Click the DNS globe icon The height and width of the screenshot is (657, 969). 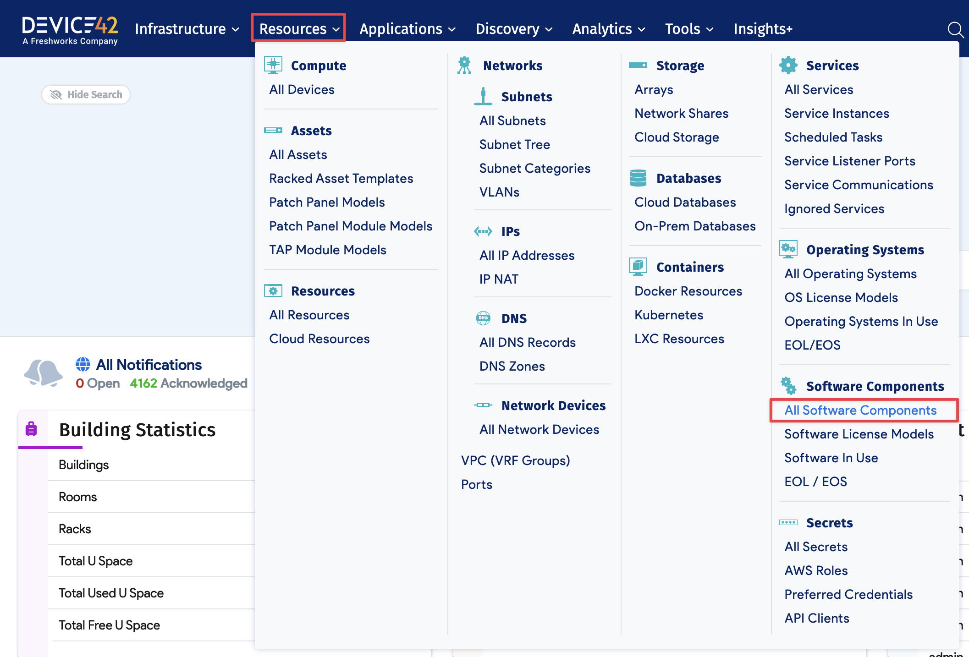point(482,318)
